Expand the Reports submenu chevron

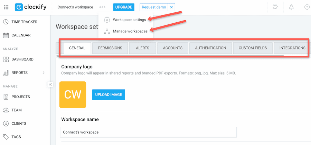pos(44,72)
